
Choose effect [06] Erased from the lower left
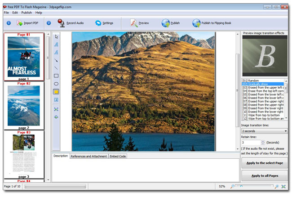point(263,98)
